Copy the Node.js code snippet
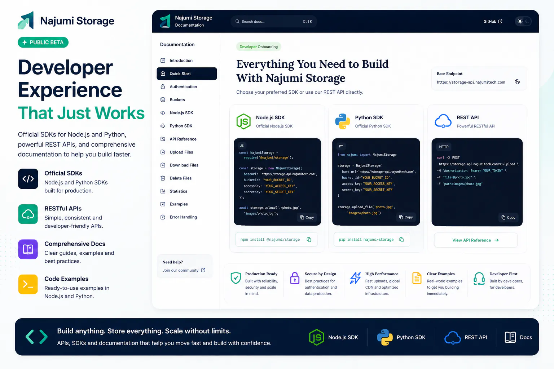 [307, 217]
